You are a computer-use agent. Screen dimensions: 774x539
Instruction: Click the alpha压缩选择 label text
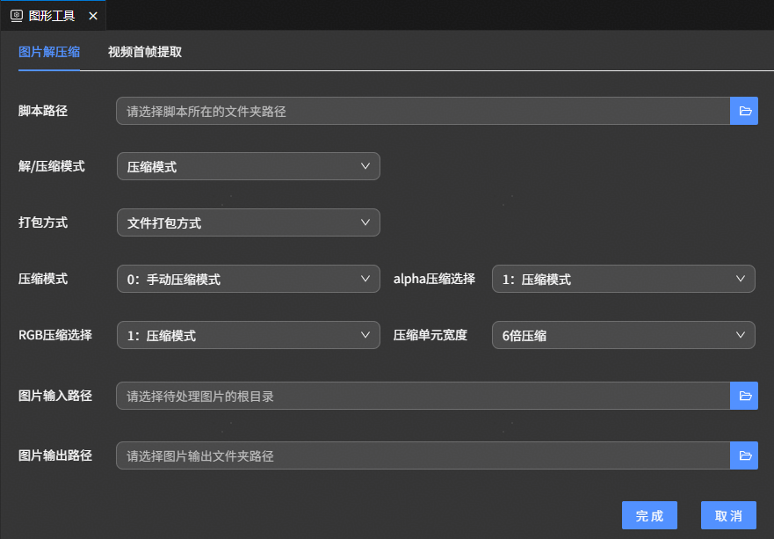(x=434, y=279)
